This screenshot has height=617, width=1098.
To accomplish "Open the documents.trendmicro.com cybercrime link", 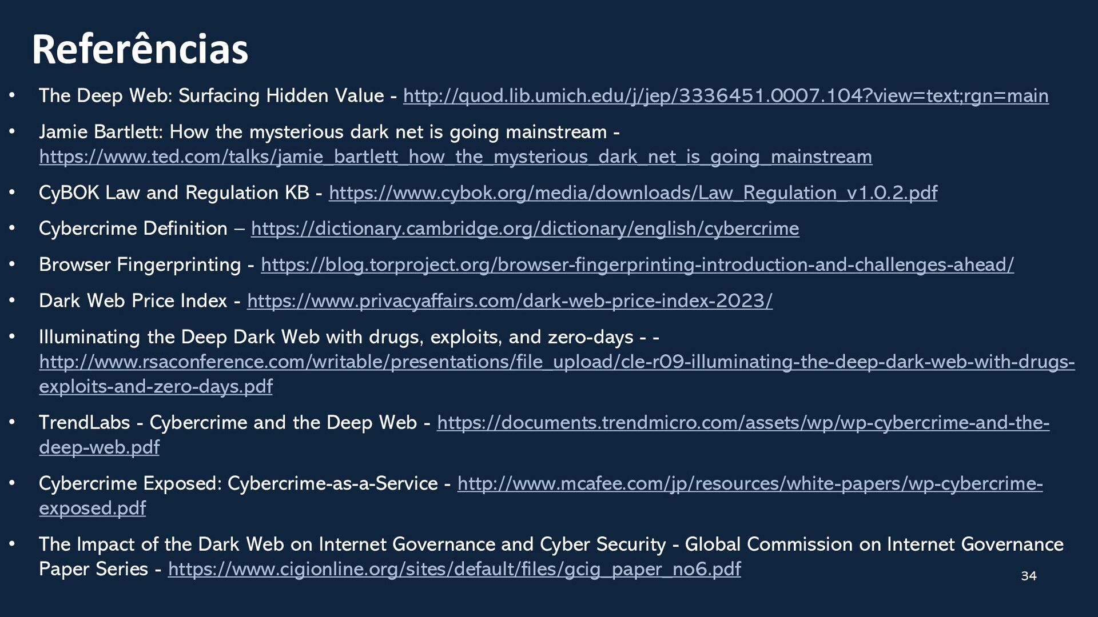I will click(x=743, y=423).
